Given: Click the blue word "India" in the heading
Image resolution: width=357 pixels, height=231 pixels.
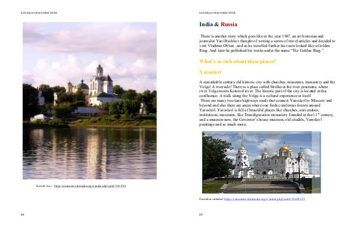Looking at the screenshot, I should 206,24.
